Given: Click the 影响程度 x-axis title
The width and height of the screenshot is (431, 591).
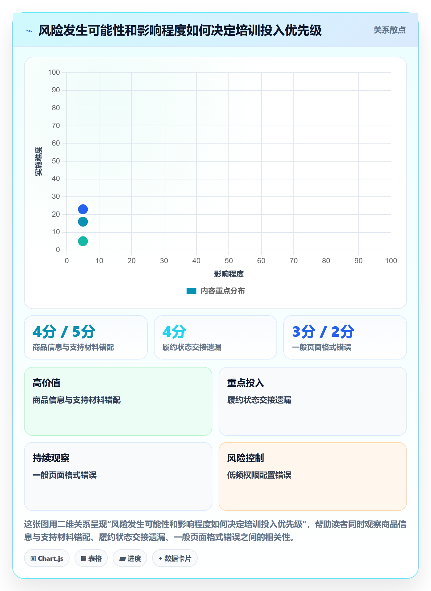Looking at the screenshot, I should (x=229, y=274).
